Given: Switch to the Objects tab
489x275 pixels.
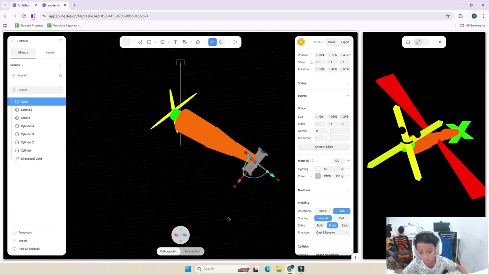Looking at the screenshot, I should pyautogui.click(x=23, y=52).
